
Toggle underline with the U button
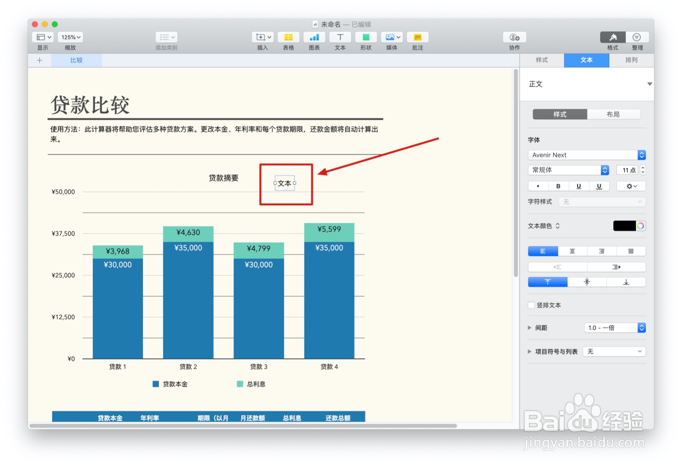coord(578,186)
